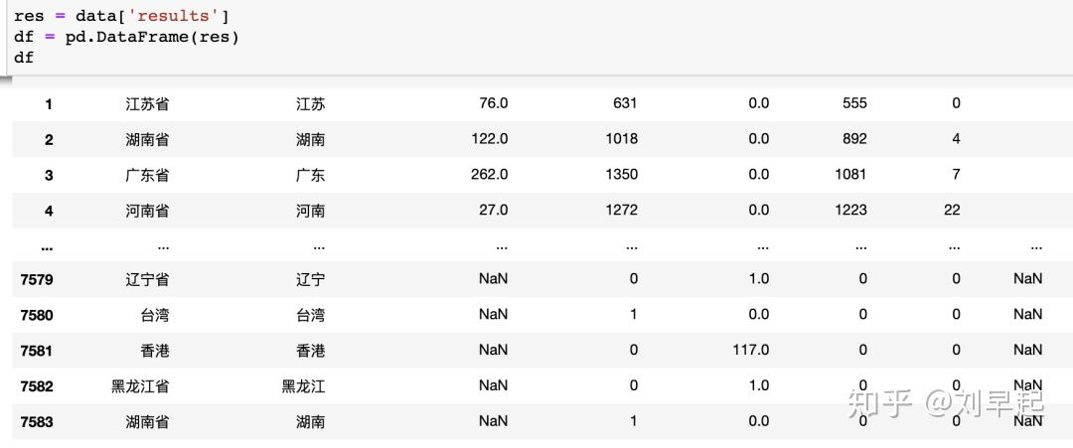This screenshot has height=448, width=1073.
Task: Click the value 22 in row 4
Action: 952,211
